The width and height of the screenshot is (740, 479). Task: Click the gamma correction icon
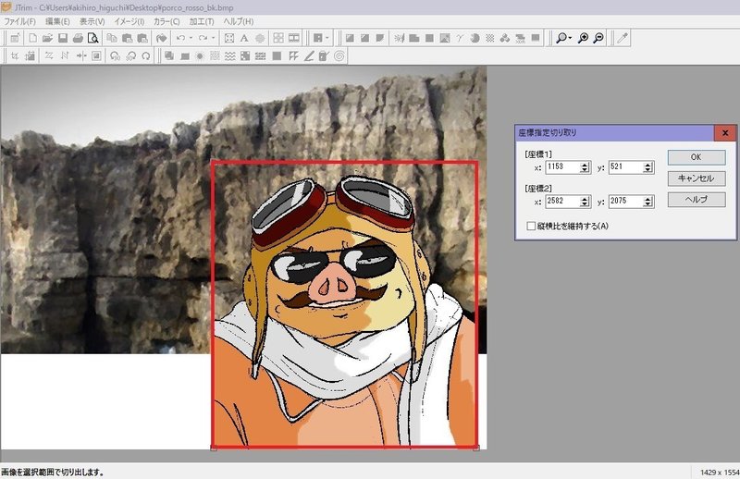(x=459, y=38)
